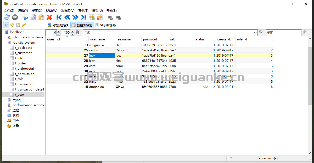Go to last record icon

(83, 17)
